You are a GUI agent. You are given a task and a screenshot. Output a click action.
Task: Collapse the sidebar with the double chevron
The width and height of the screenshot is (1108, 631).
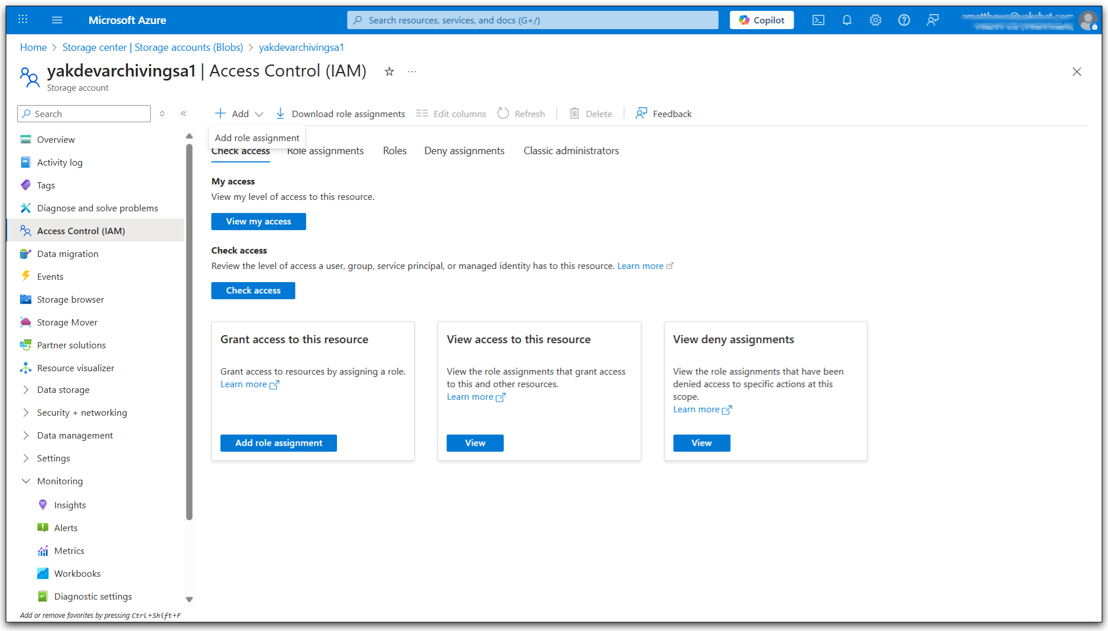click(183, 114)
